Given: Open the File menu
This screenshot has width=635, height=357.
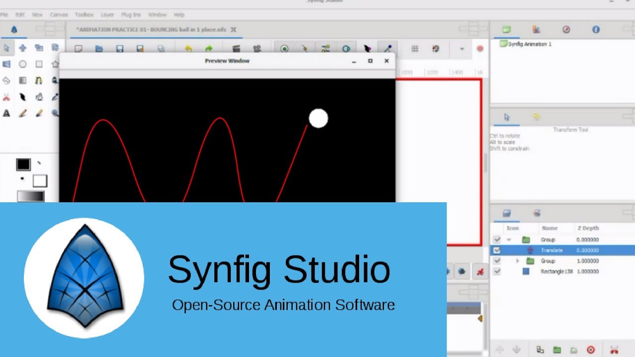Looking at the screenshot, I should coord(4,15).
